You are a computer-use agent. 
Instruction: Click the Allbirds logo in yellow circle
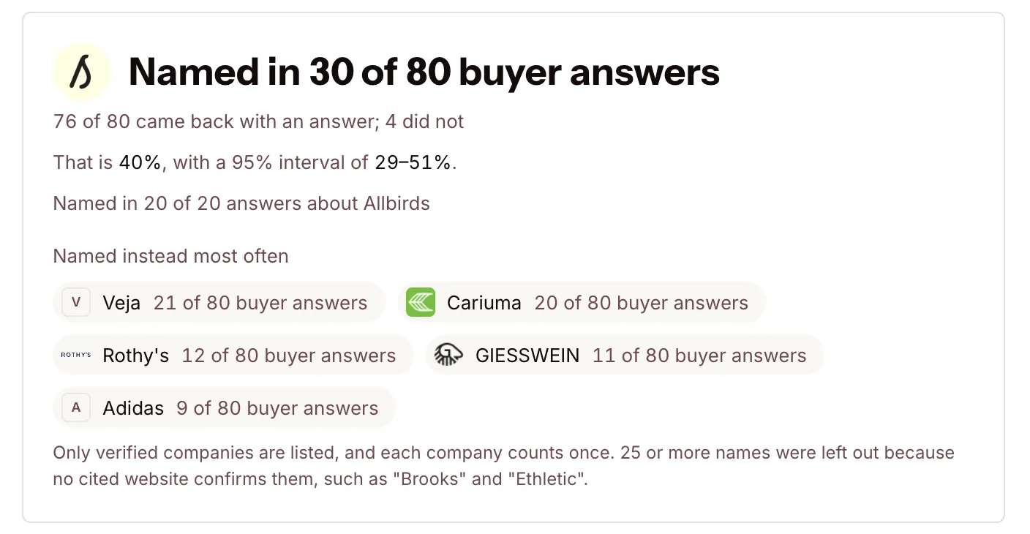(82, 72)
